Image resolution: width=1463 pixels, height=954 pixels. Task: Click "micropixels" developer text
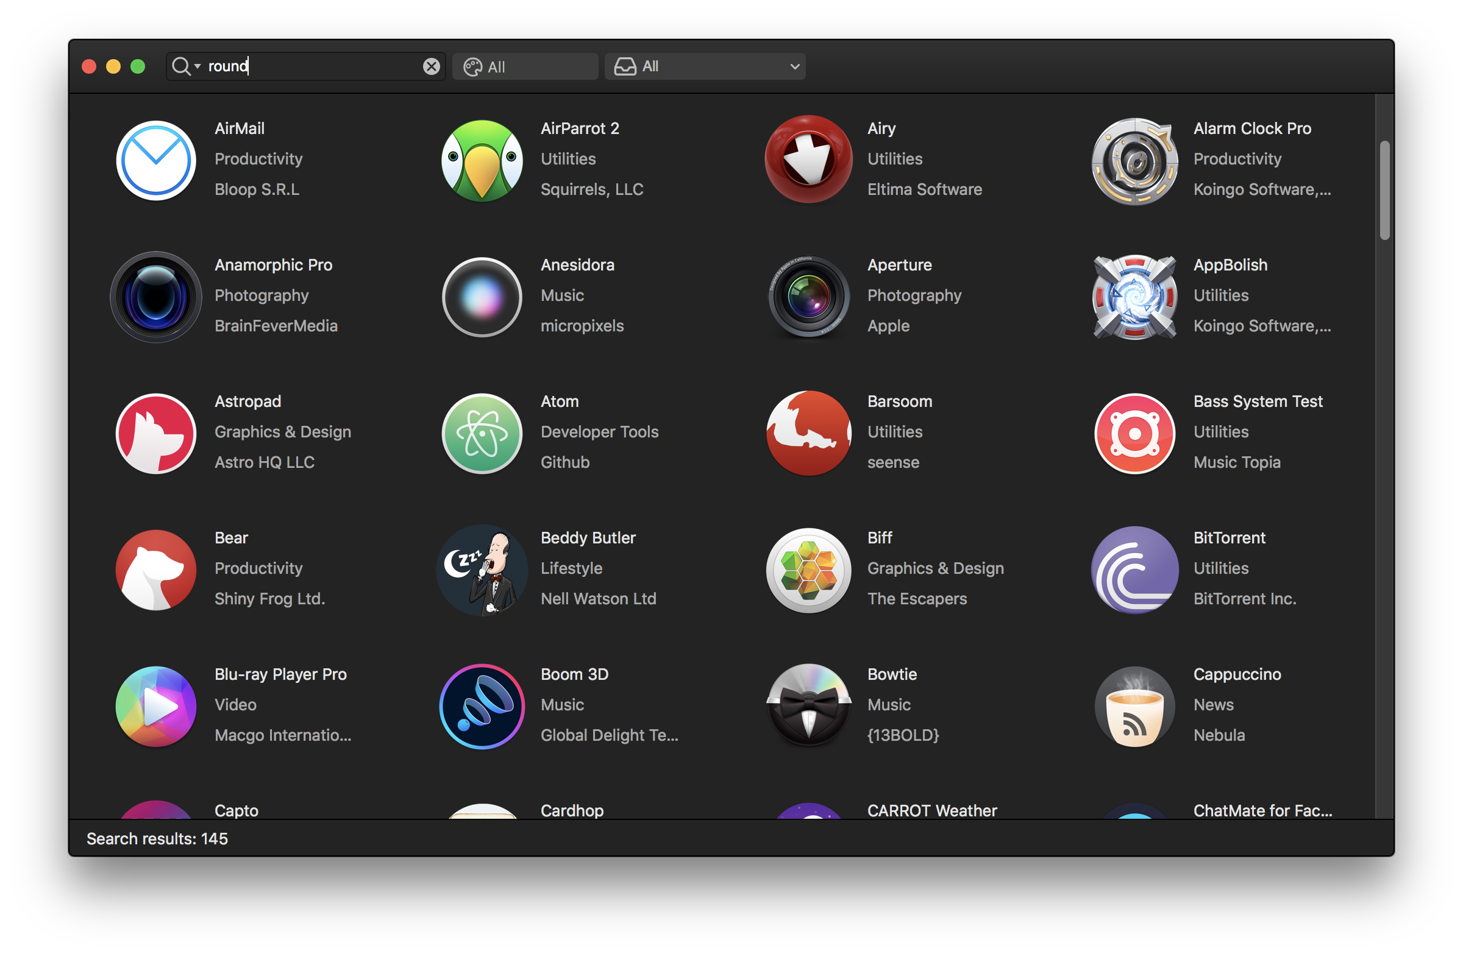pyautogui.click(x=582, y=325)
